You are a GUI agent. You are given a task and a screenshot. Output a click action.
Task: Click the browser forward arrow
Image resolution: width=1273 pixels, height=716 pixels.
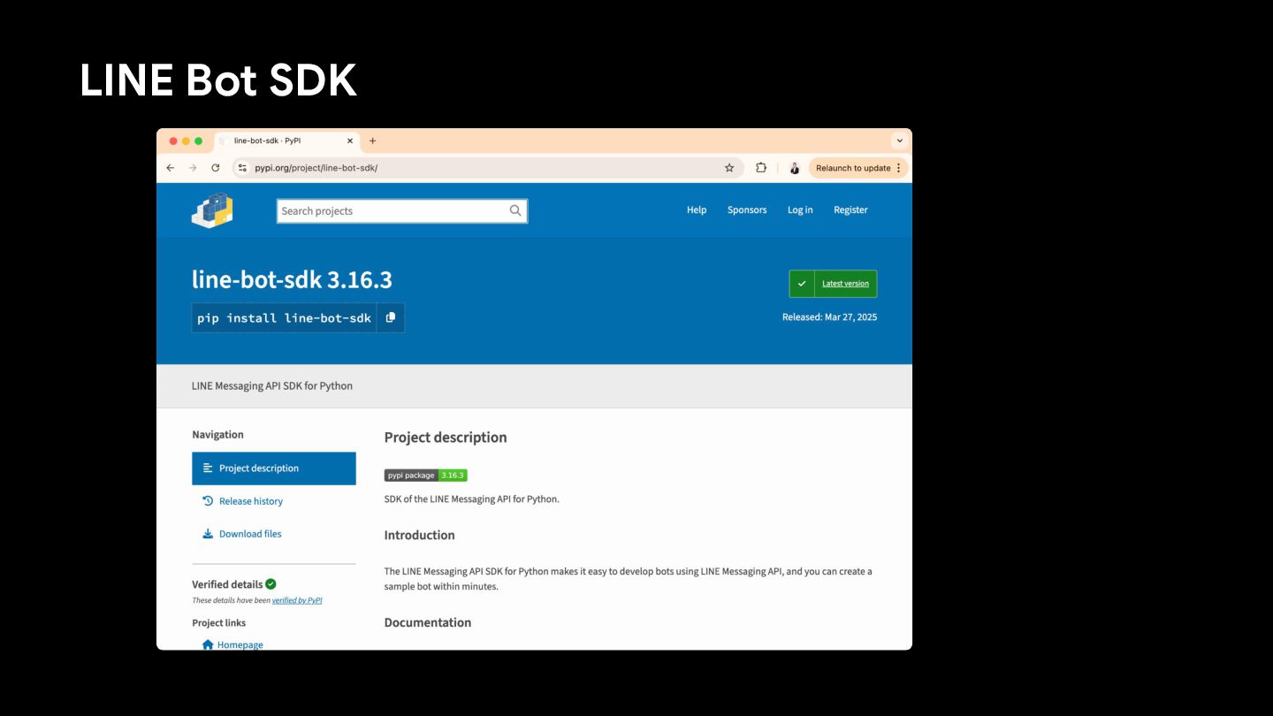point(193,168)
